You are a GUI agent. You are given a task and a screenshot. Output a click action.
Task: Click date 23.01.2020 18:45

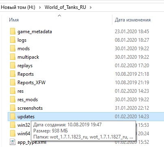(132, 32)
